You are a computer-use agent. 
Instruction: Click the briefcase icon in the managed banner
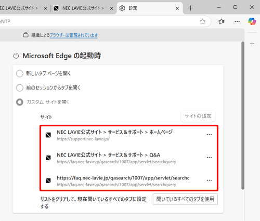[x=25, y=35]
